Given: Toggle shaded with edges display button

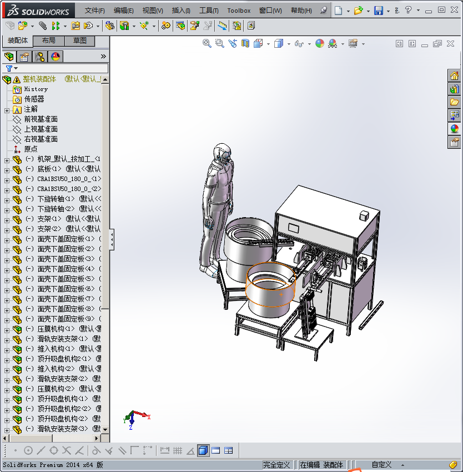Looking at the screenshot, I should [203, 450].
